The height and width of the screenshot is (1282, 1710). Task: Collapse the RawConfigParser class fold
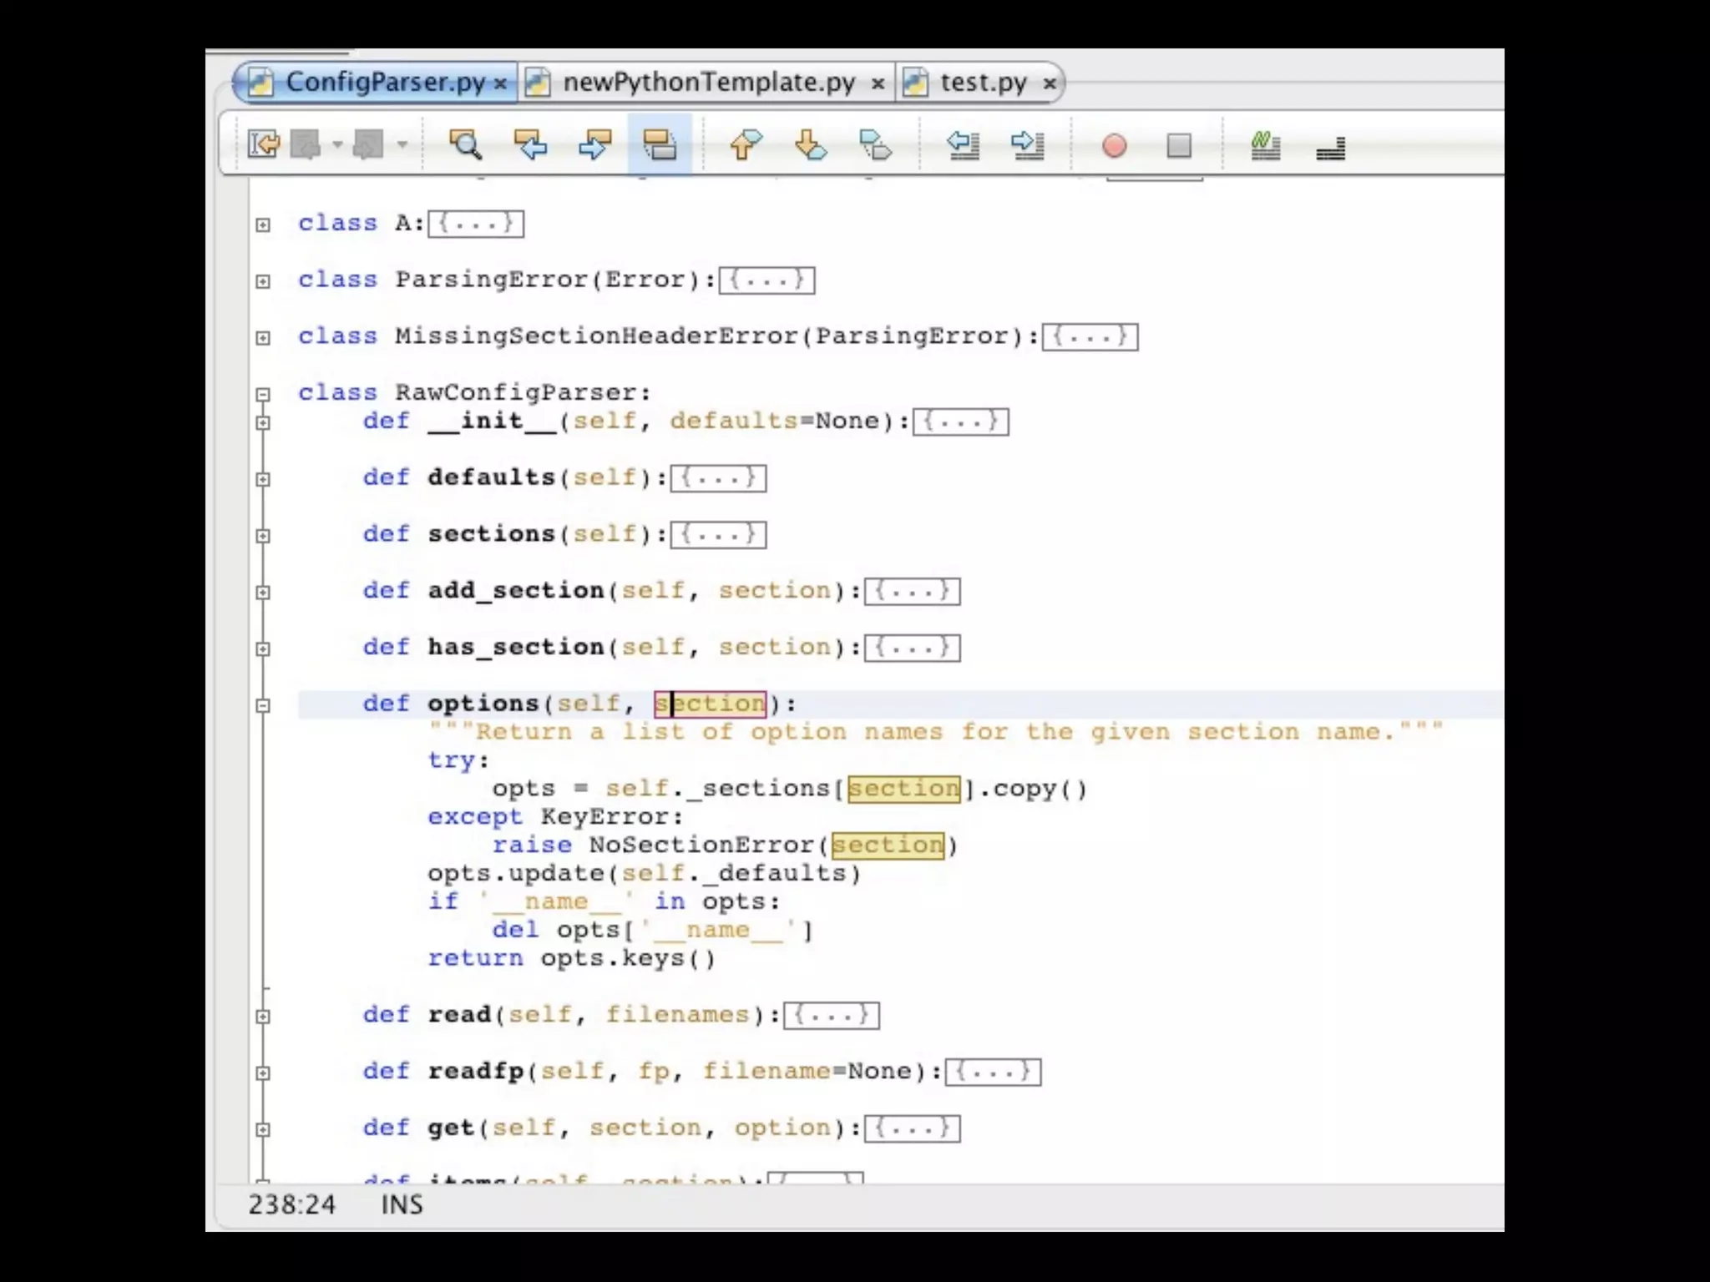coord(263,394)
